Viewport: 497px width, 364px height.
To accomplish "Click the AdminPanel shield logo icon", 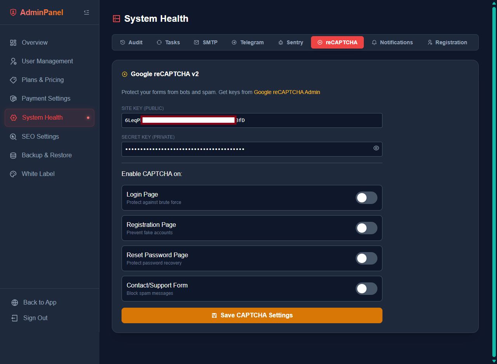I will [13, 12].
